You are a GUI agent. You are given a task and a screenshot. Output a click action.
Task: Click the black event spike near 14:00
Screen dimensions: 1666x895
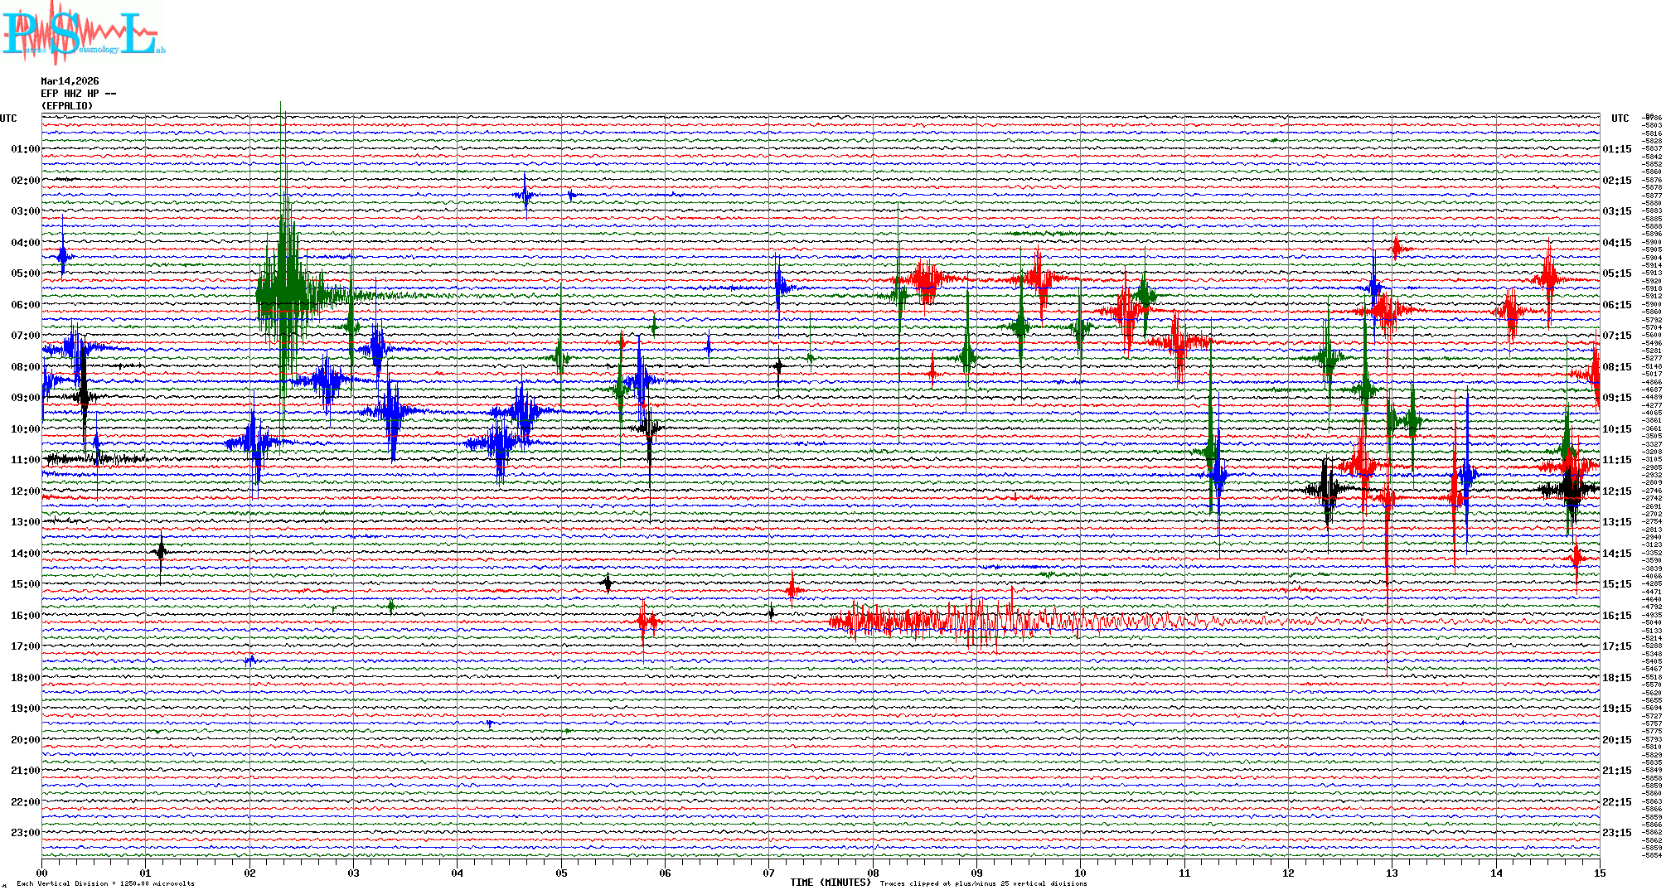(x=161, y=550)
